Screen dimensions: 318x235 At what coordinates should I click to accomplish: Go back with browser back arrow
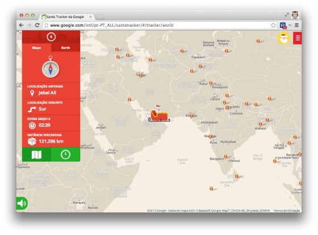point(22,25)
